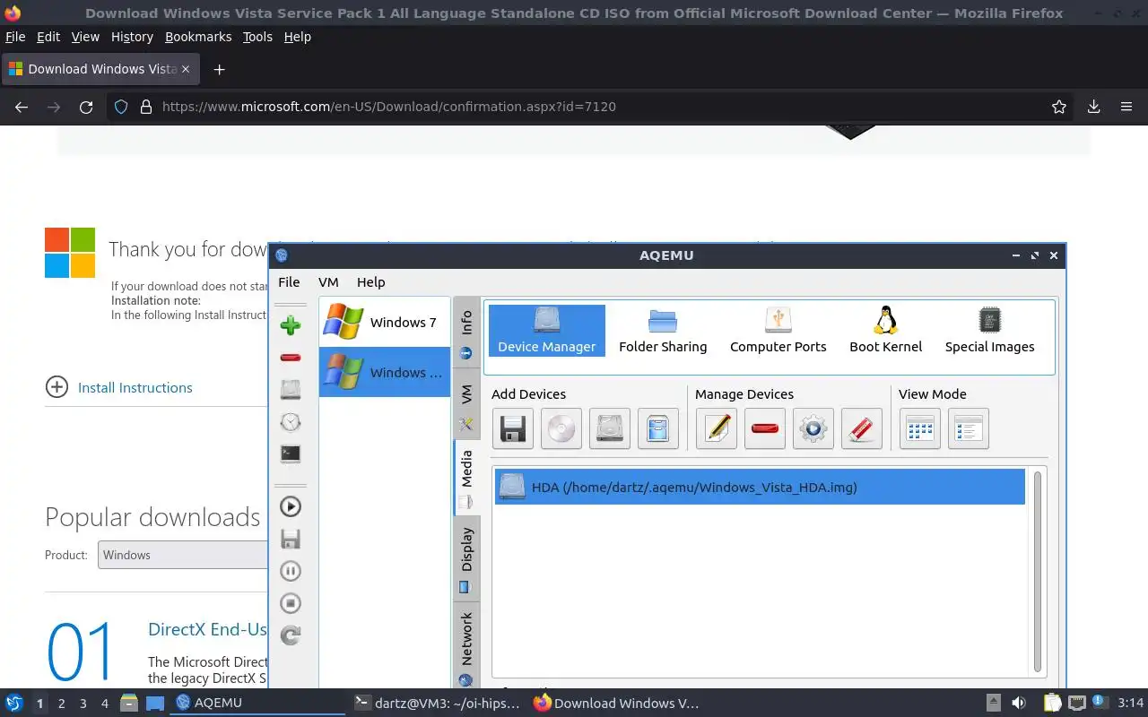The height and width of the screenshot is (717, 1148).
Task: Add a new VM with the green plus
Action: tap(290, 325)
